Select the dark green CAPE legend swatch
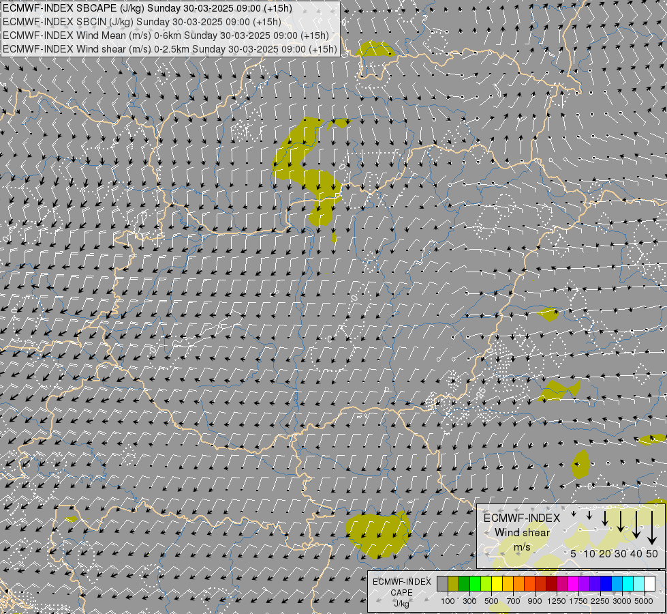The width and height of the screenshot is (667, 614). click(464, 583)
